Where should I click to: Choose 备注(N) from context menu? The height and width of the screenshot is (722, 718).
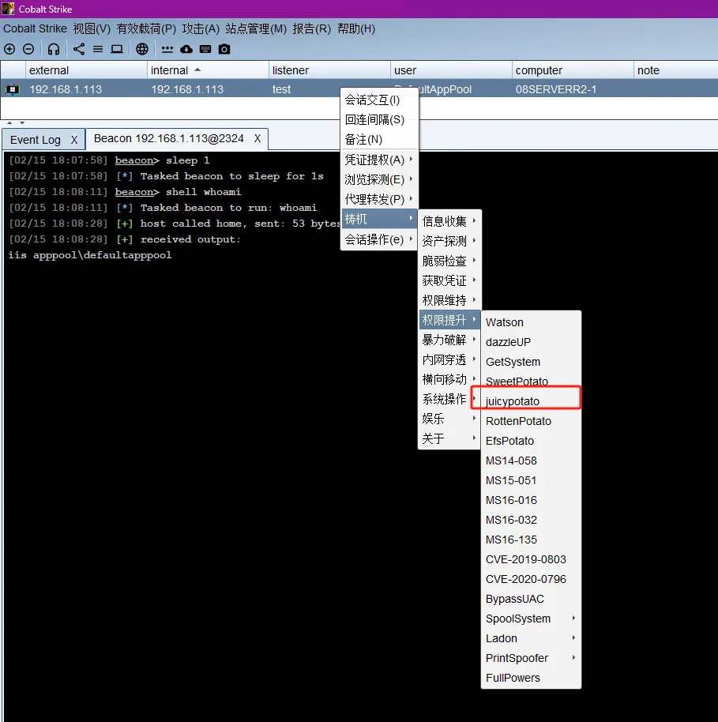379,140
